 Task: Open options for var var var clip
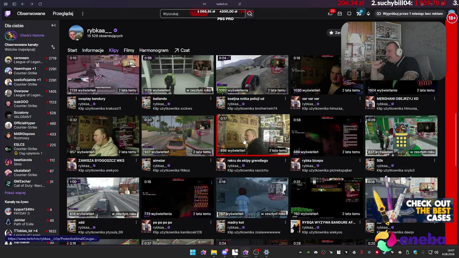click(360, 99)
